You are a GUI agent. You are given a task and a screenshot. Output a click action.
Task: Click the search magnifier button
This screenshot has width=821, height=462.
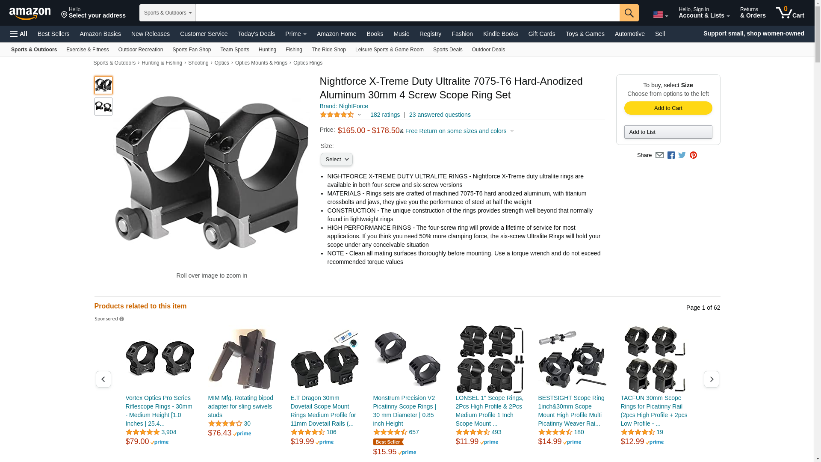coord(629,13)
